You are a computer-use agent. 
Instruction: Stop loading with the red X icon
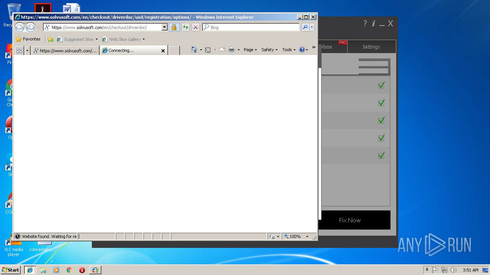click(196, 27)
